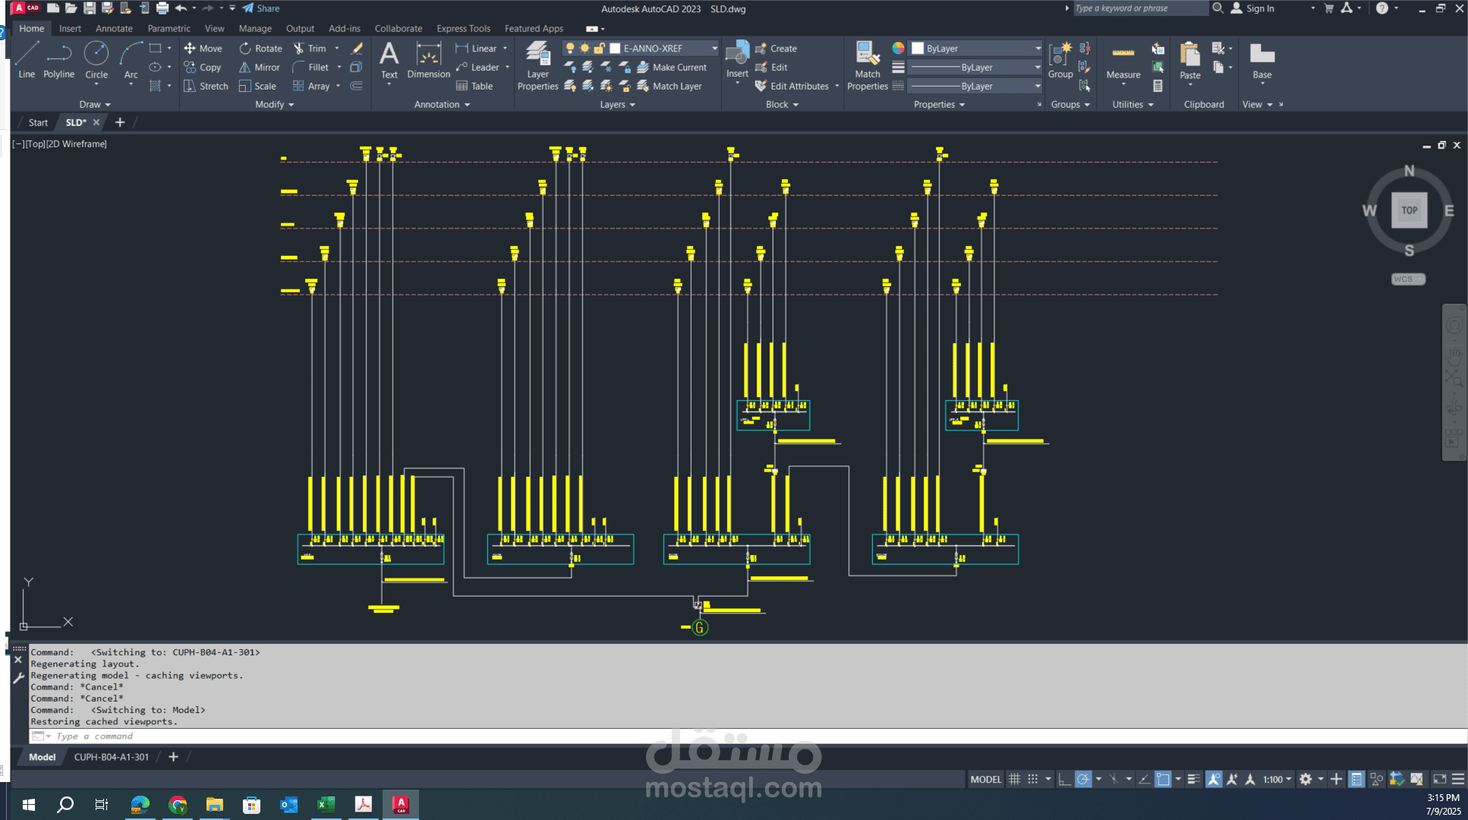Toggle polar tracking in status bar

[x=1083, y=779]
